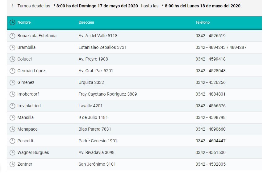This screenshot has height=173, width=263.
Task: Click the address Fray Cayetano Rodríguez 3889
Action: [x=108, y=94]
